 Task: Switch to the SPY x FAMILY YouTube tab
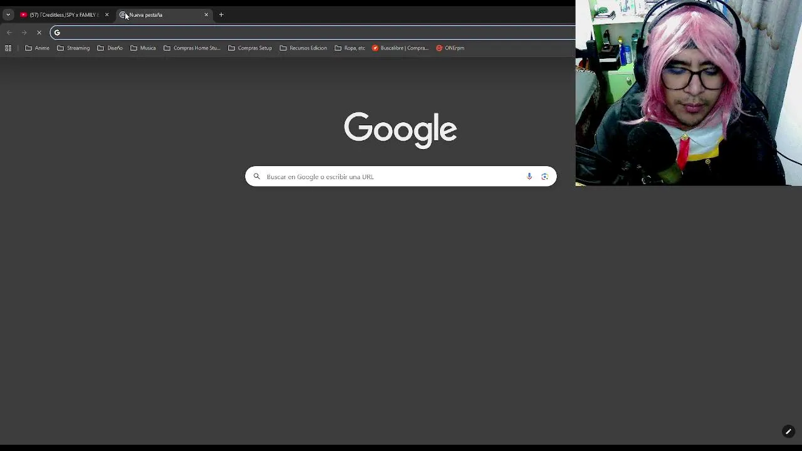point(63,14)
